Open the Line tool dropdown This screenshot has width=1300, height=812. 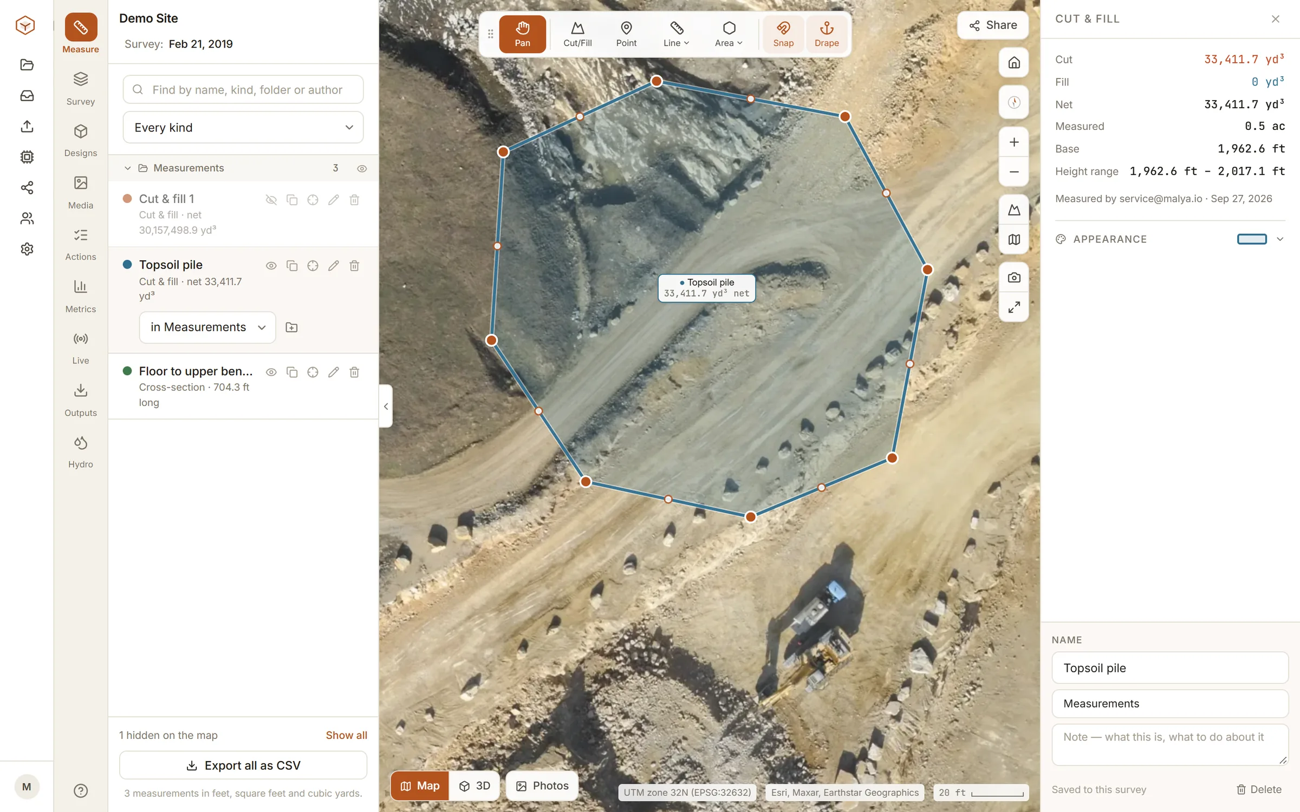click(676, 34)
